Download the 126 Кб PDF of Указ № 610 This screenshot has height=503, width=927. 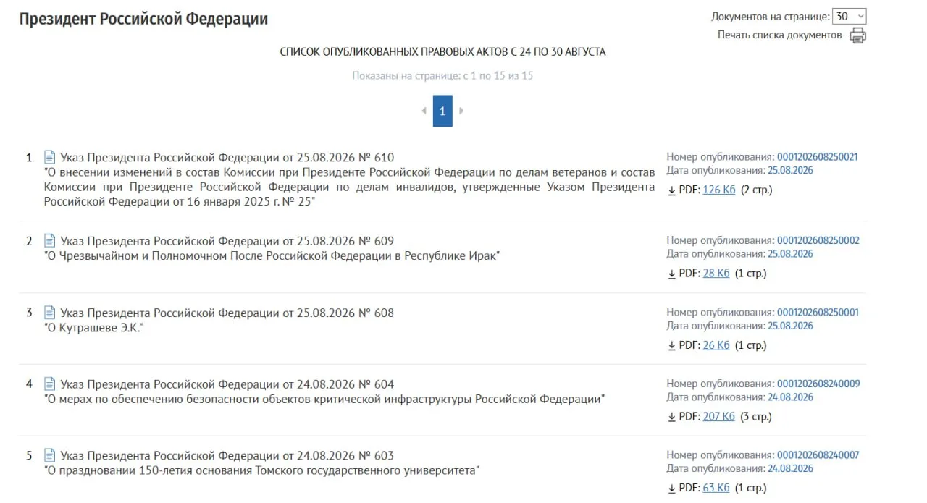click(x=719, y=190)
